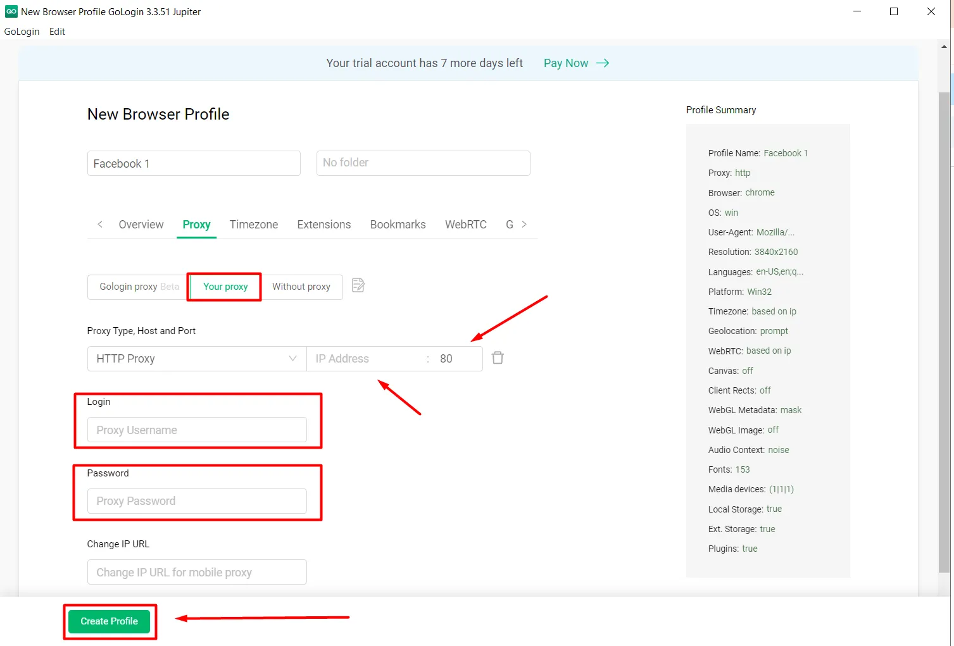Screen dimensions: 954x646
Task: Click the Create Profile button
Action: tap(109, 621)
